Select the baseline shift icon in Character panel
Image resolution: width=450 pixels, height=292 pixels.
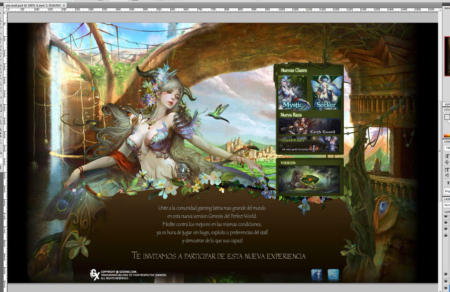coord(447,175)
